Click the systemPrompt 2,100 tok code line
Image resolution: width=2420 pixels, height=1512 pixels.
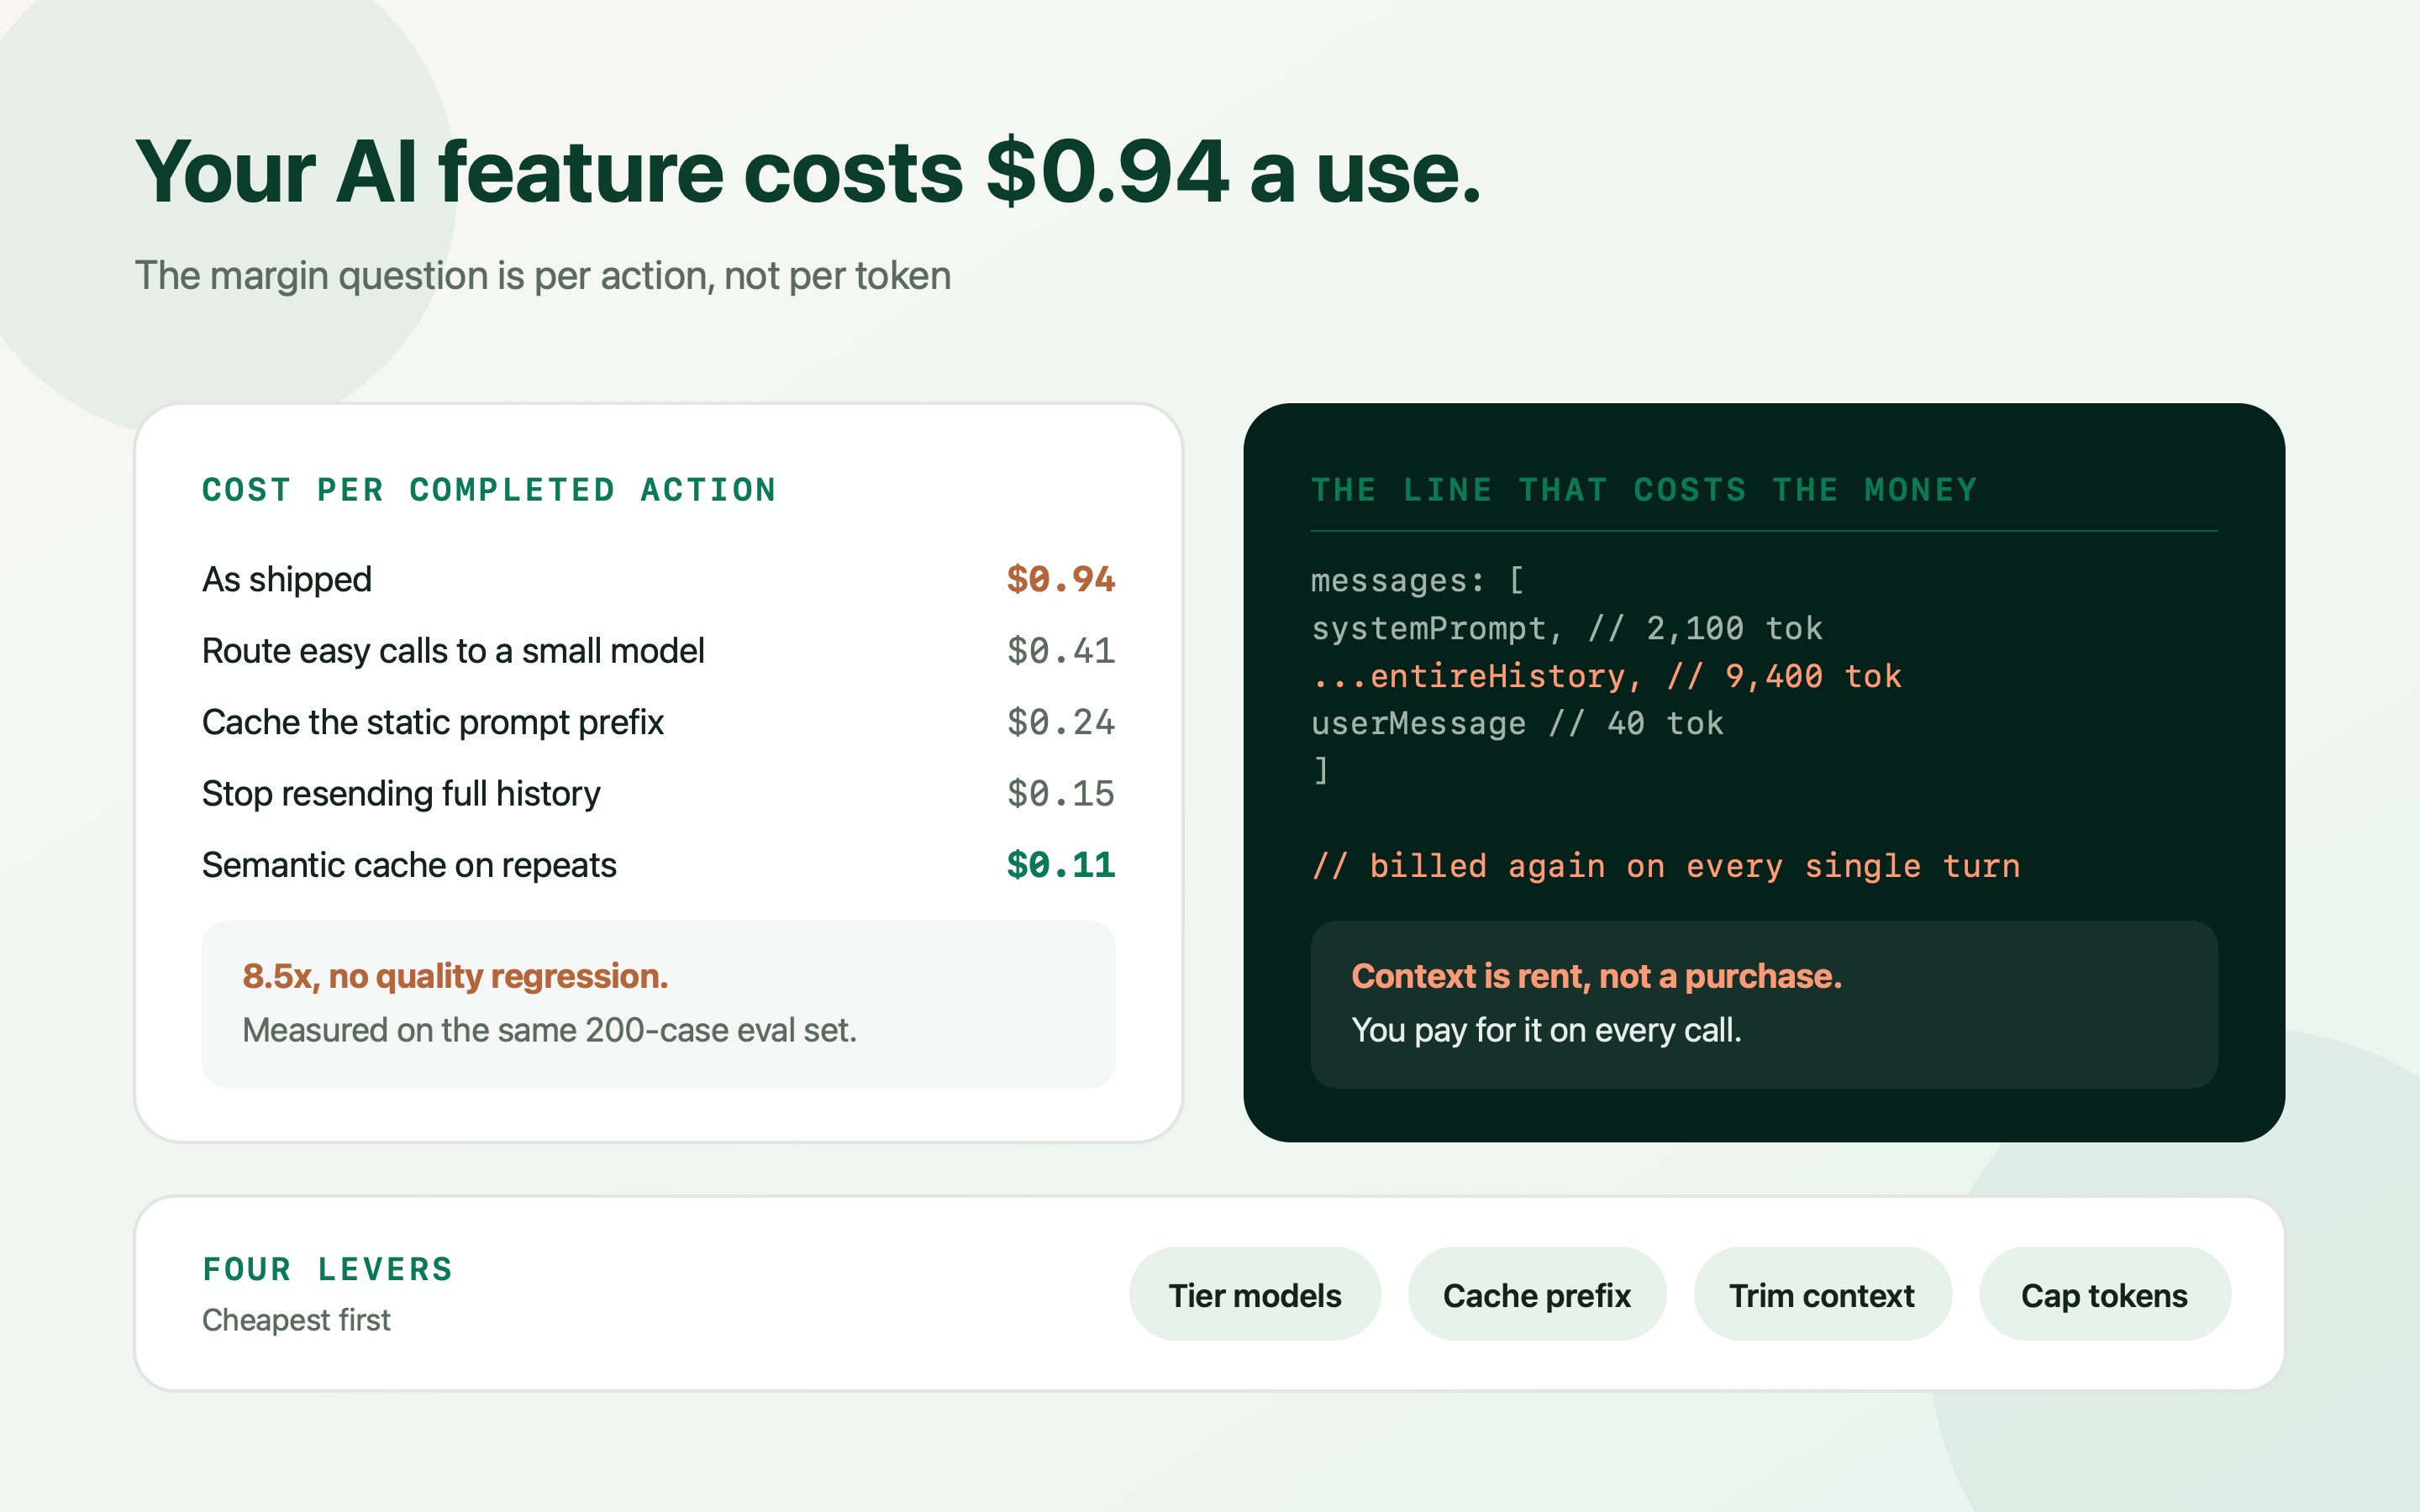[1566, 629]
